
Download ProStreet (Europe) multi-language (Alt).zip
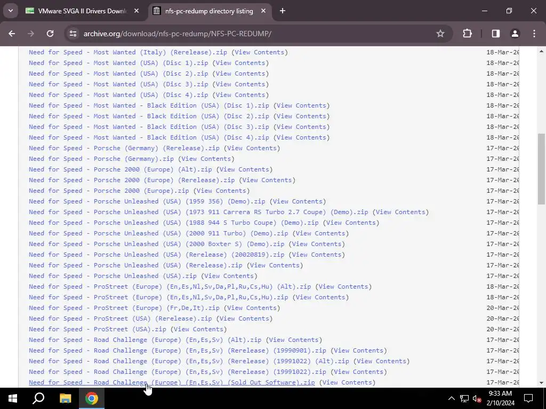170,287
